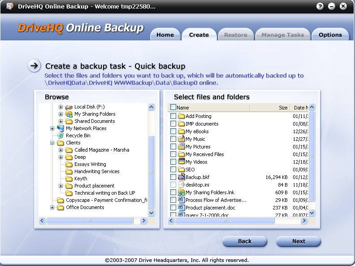Expand the Shared Documents node
355x266 pixels.
coord(61,121)
